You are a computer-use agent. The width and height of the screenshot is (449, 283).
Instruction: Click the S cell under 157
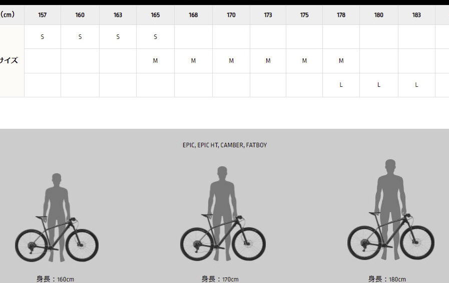click(x=43, y=37)
